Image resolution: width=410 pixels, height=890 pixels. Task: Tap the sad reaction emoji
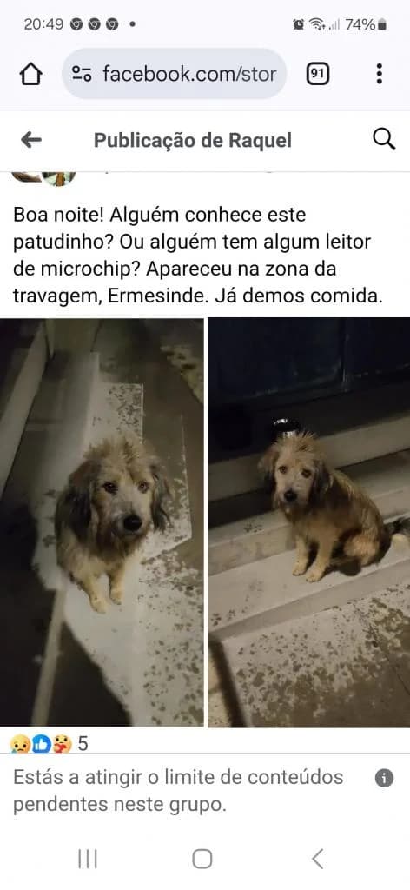[19, 743]
